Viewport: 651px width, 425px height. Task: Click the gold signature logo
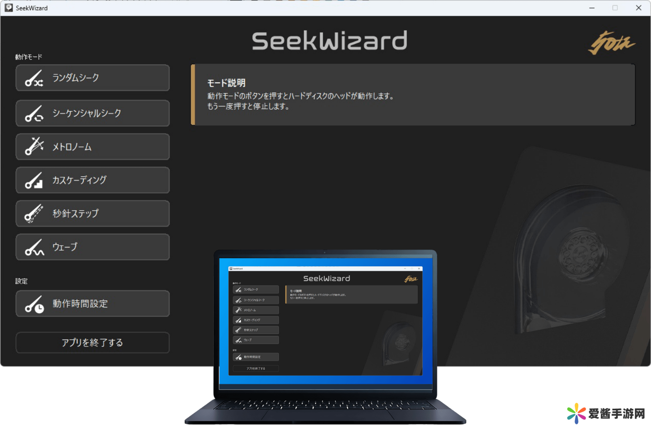[611, 43]
